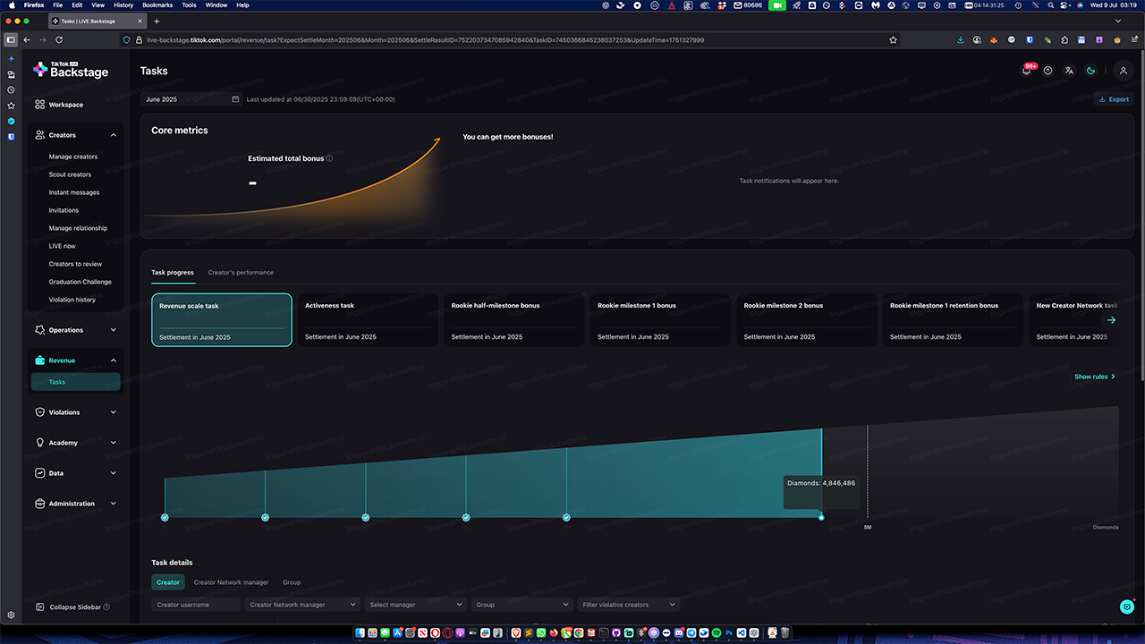Open the Filter violative creators dropdown
This screenshot has height=644, width=1145.
coord(628,605)
